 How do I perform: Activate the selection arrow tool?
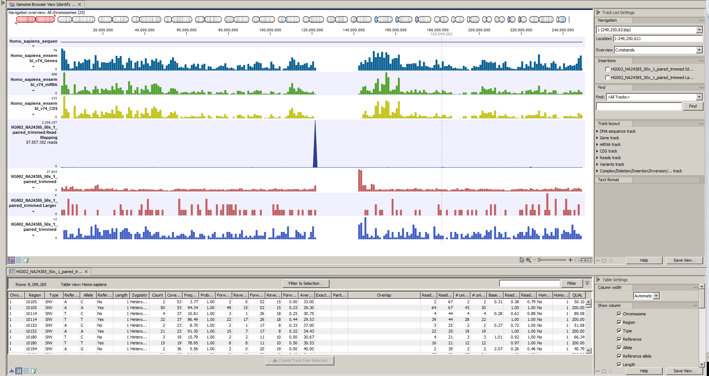click(x=522, y=260)
